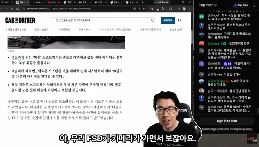Open the chat three-dot options menu
The width and height of the screenshot is (259, 147).
(254, 5)
